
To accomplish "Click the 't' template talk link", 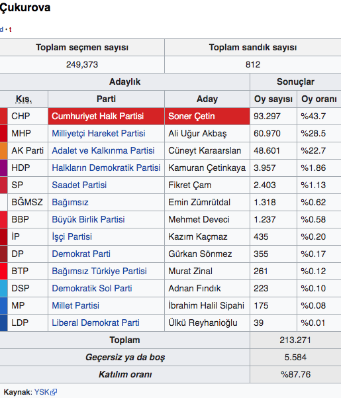I will [10, 30].
